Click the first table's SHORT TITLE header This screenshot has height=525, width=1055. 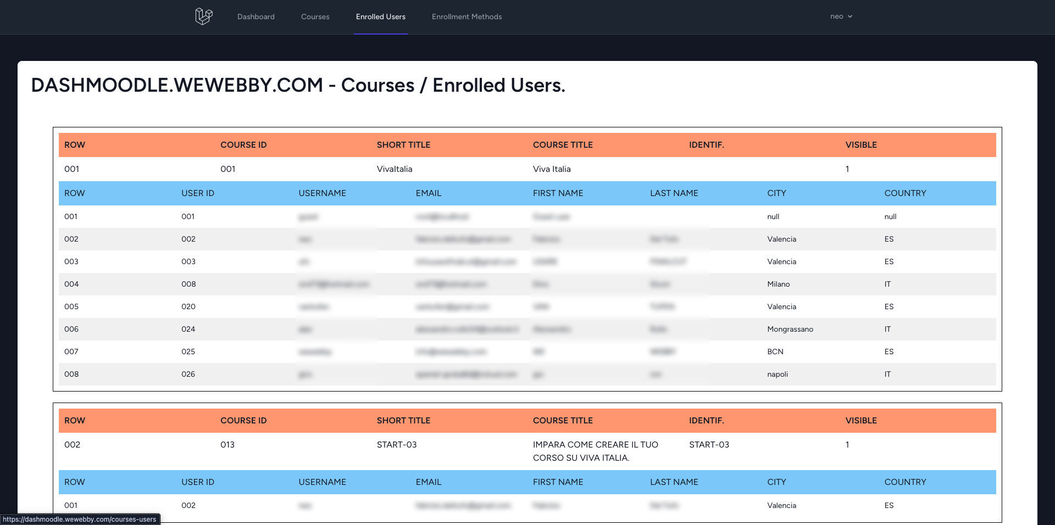click(x=403, y=145)
